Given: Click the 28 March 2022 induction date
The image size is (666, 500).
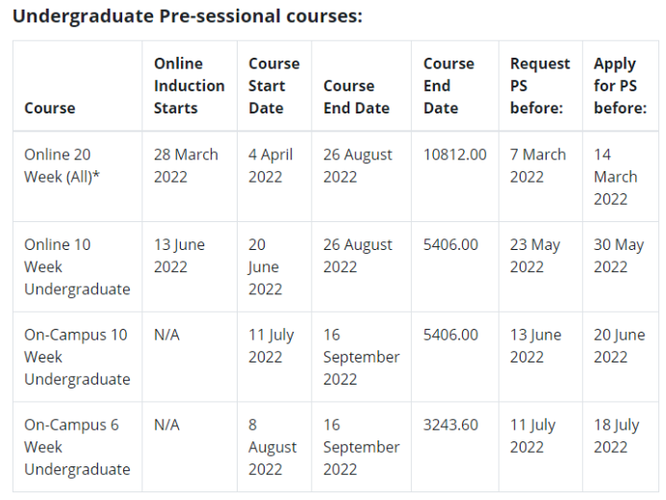Looking at the screenshot, I should (x=186, y=165).
